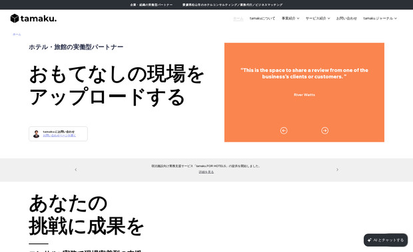The image size is (413, 252).
Task: Expand the 事業紹介 dropdown menu
Action: tap(290, 19)
